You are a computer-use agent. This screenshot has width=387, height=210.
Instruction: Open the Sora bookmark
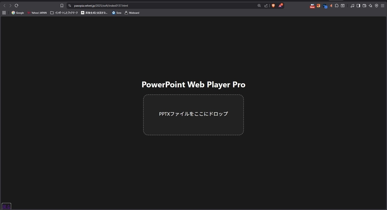(117, 13)
